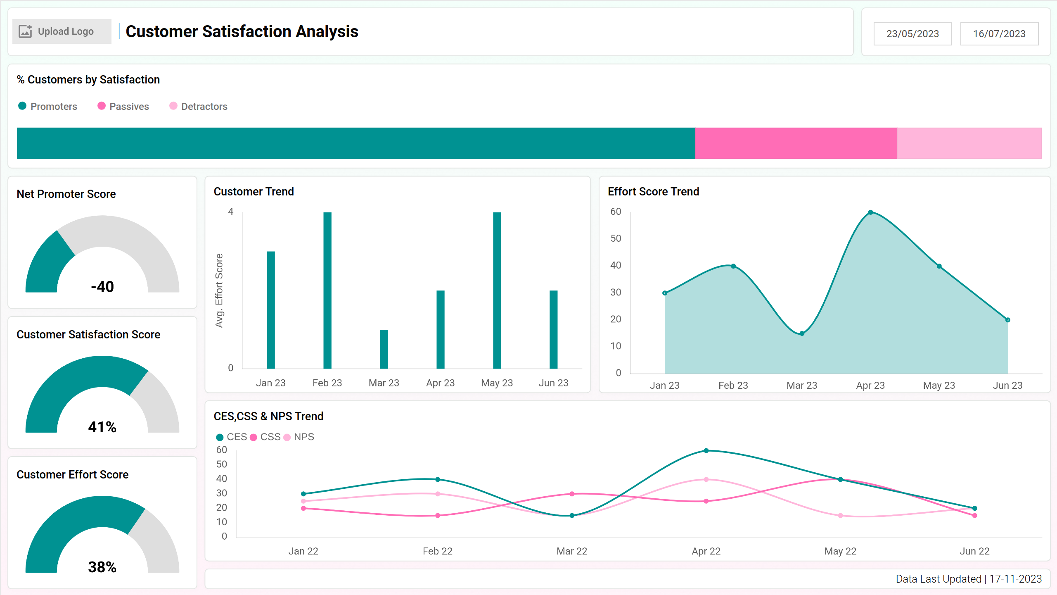Click the NPS Feb 22 data point
This screenshot has height=595, width=1057.
click(x=438, y=494)
